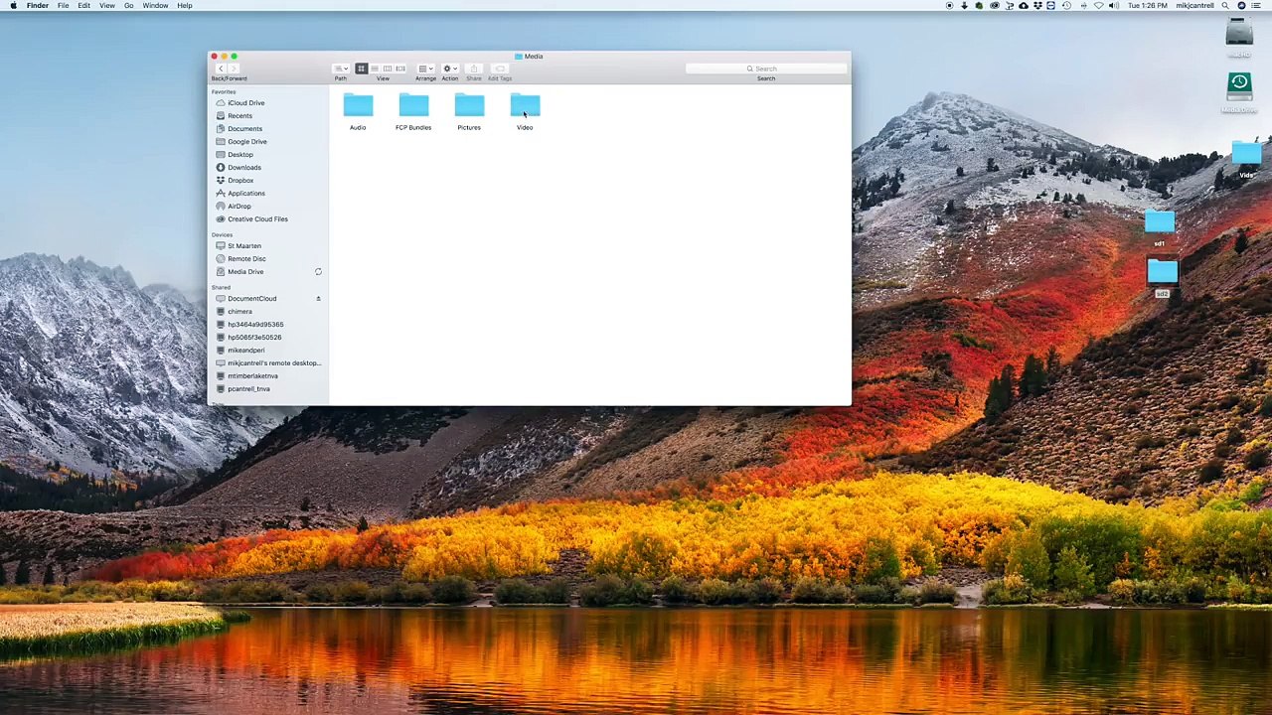Open the Window menu

(x=155, y=6)
